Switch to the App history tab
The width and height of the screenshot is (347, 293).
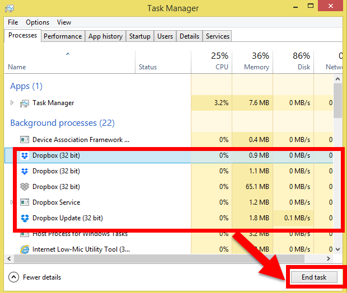(x=105, y=36)
